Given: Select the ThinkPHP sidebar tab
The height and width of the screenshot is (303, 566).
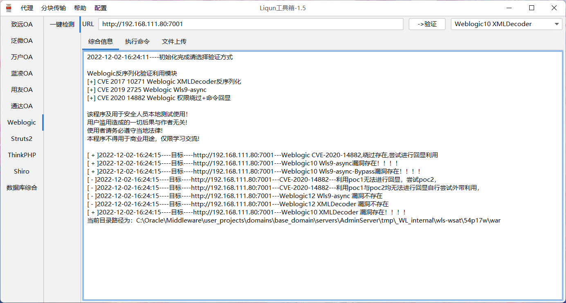Looking at the screenshot, I should 22,155.
